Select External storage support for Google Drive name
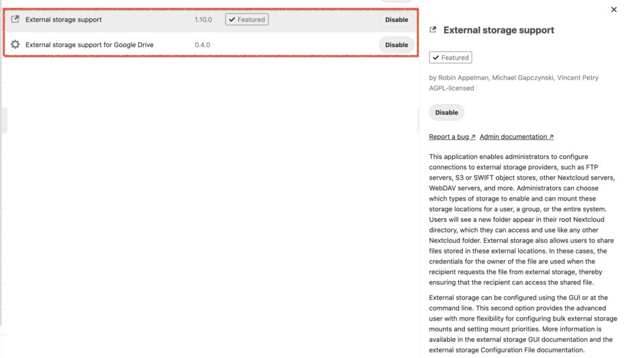624x358 pixels. pos(89,45)
